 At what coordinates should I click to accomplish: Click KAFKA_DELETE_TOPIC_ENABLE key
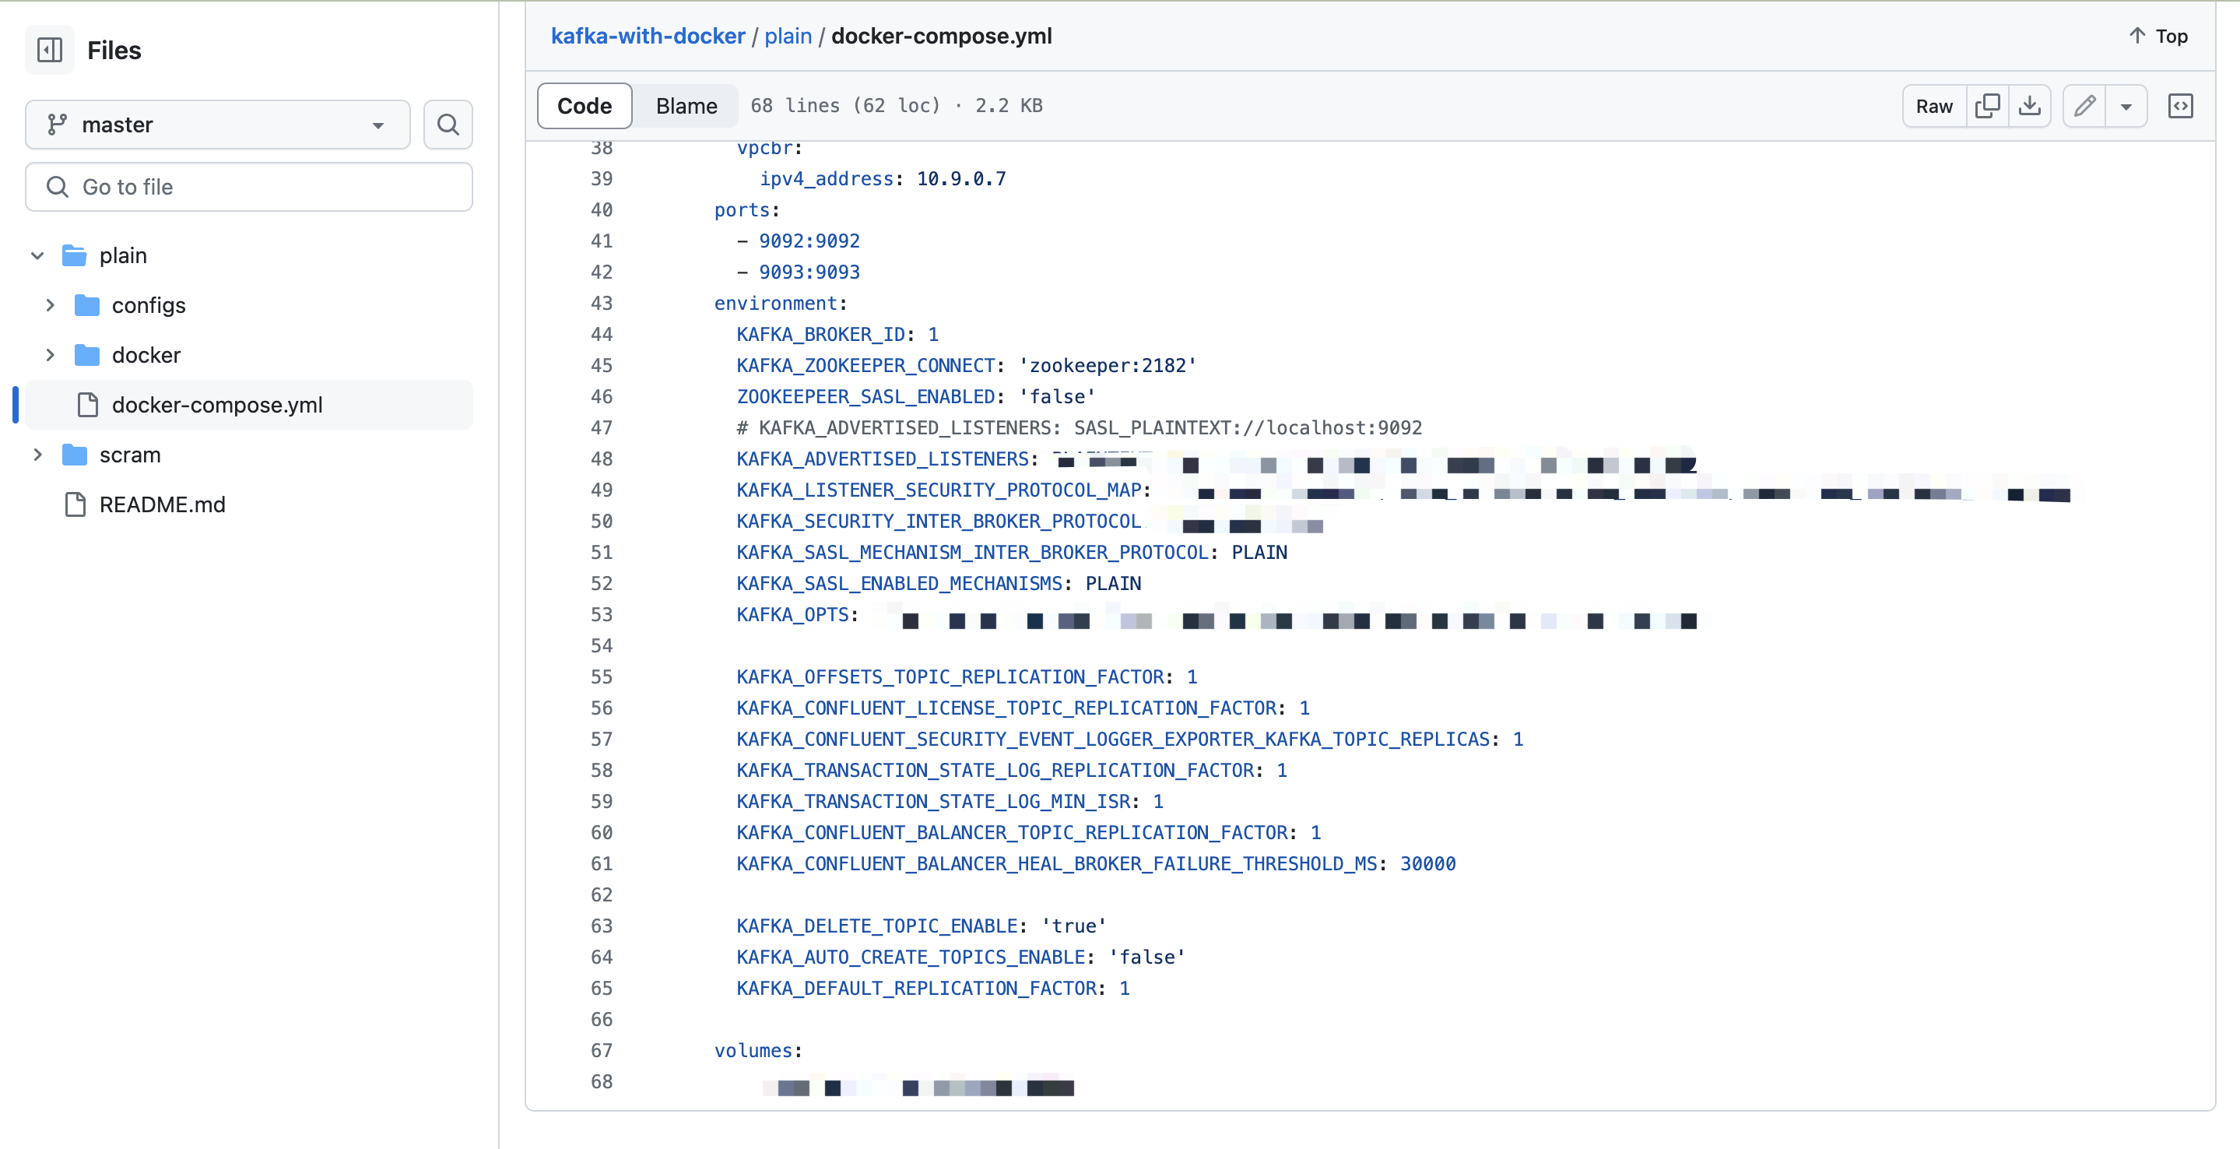coord(876,926)
